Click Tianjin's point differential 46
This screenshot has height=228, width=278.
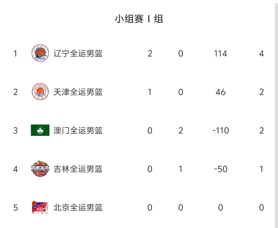tap(220, 92)
